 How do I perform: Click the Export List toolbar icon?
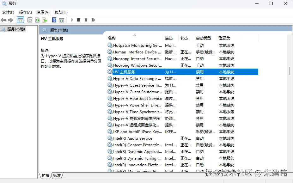coord(45,20)
